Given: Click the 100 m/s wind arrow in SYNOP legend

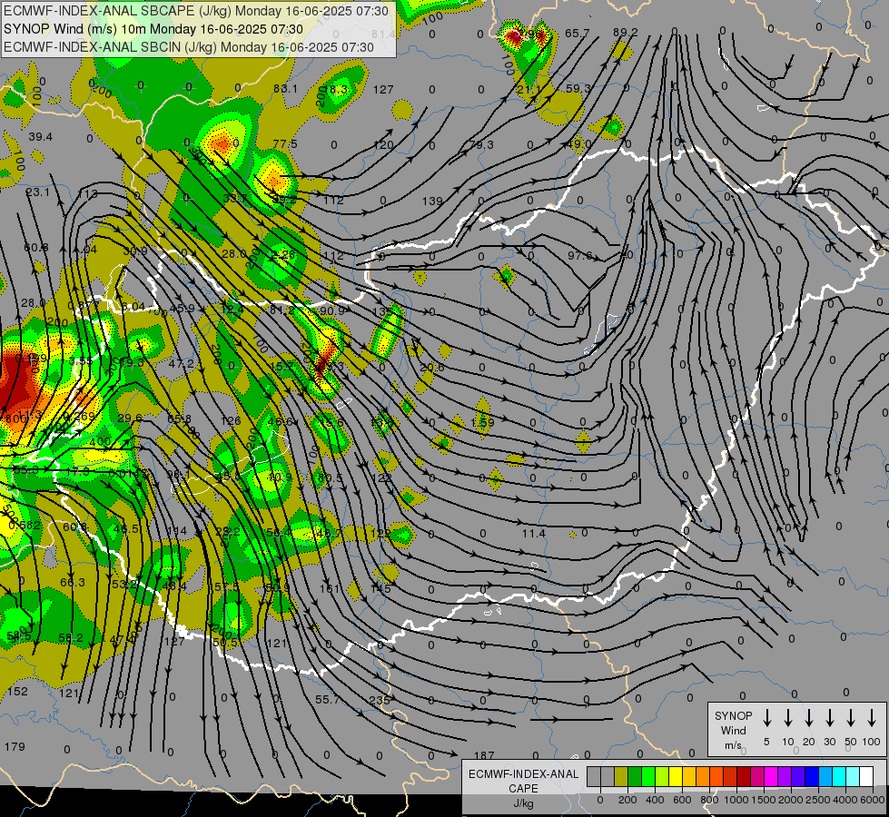Looking at the screenshot, I should [872, 718].
